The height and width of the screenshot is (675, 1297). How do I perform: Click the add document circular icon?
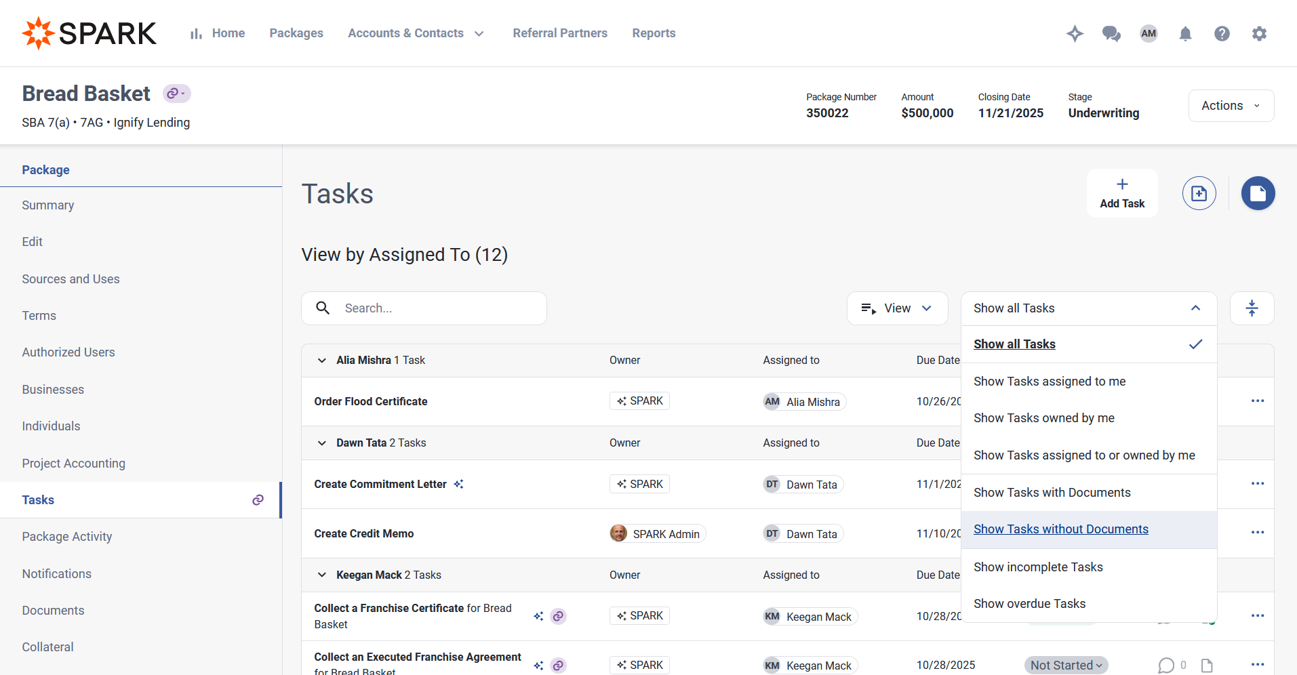pyautogui.click(x=1199, y=194)
